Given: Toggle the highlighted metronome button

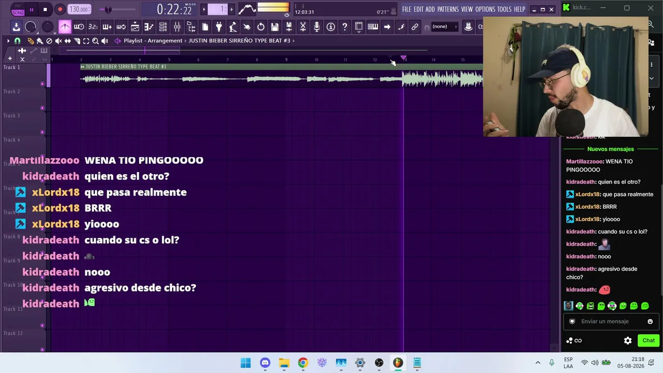Looking at the screenshot, I should coord(65,27).
